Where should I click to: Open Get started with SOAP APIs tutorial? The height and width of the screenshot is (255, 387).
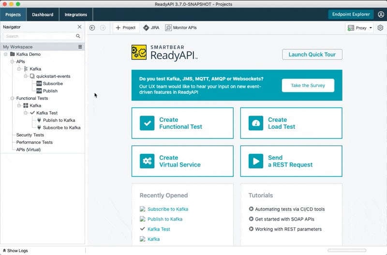click(x=284, y=219)
